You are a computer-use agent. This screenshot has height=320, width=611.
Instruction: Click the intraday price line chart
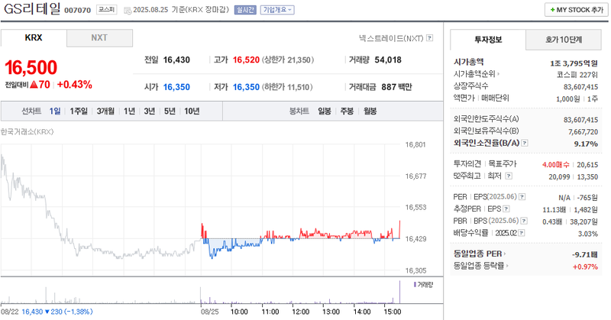point(201,207)
